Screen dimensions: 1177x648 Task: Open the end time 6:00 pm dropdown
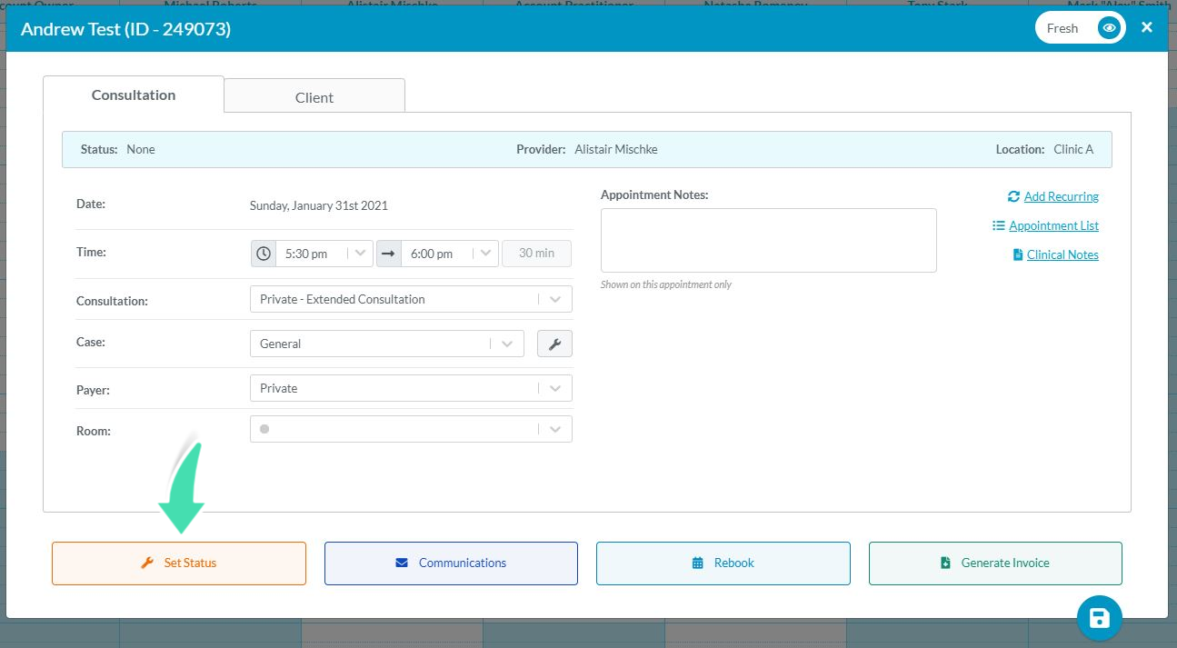pos(449,254)
